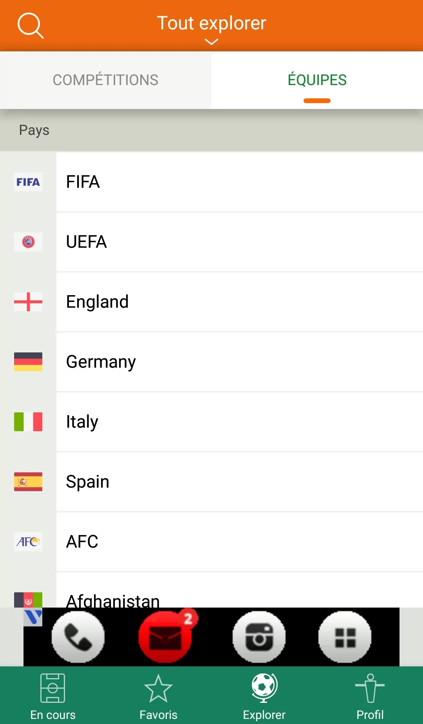423x724 pixels.
Task: Tap the search magnifier icon
Action: [31, 26]
